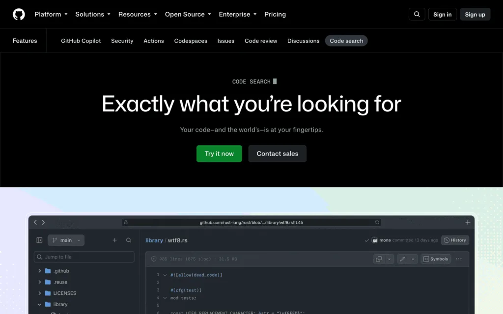The height and width of the screenshot is (314, 503).
Task: Click the GitHub logo icon
Action: pos(19,14)
